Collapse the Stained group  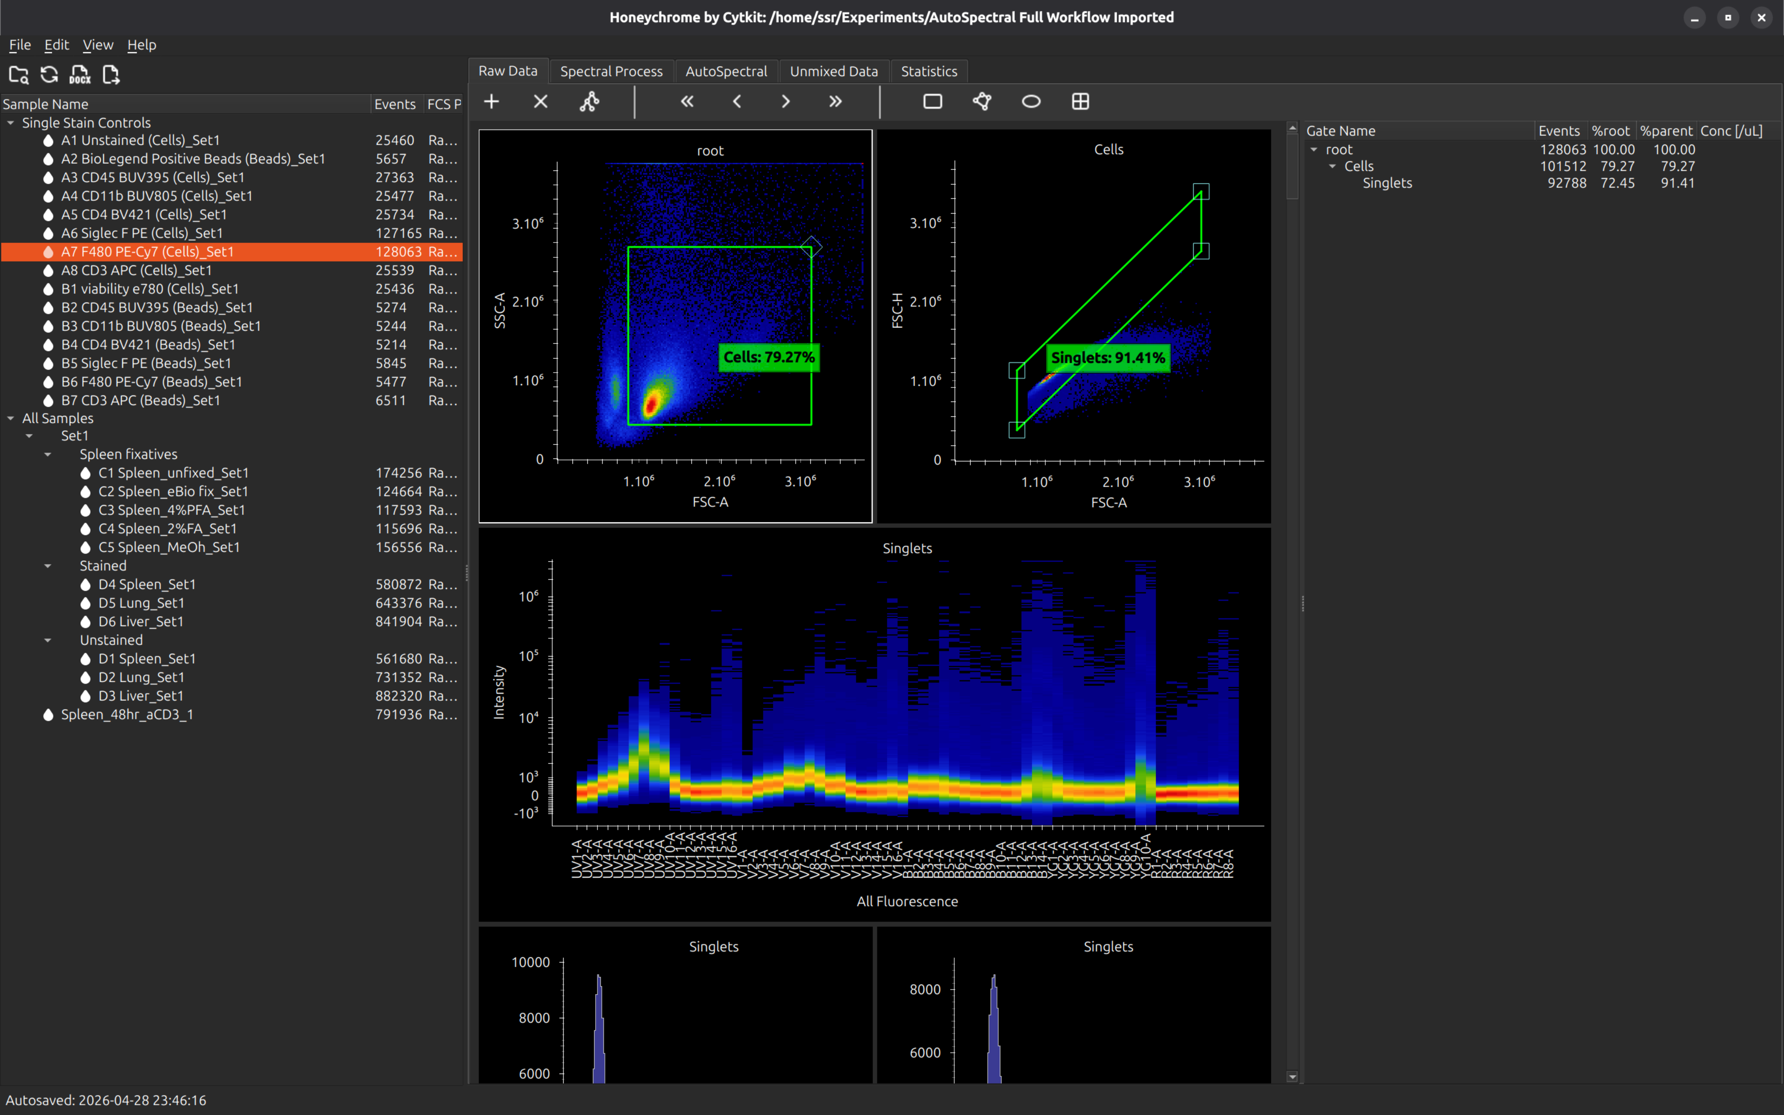[48, 565]
